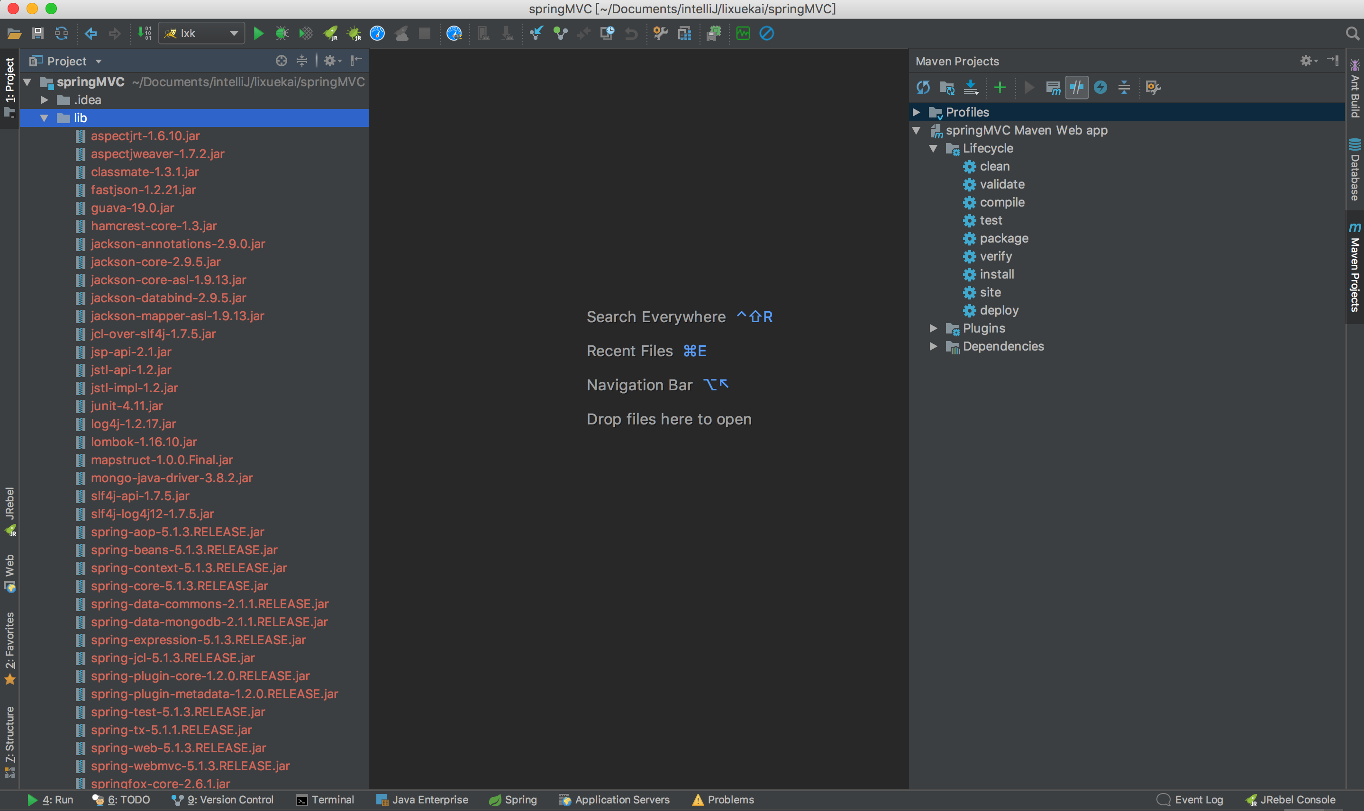1364x811 pixels.
Task: Expand the Plugins node
Action: tap(933, 328)
